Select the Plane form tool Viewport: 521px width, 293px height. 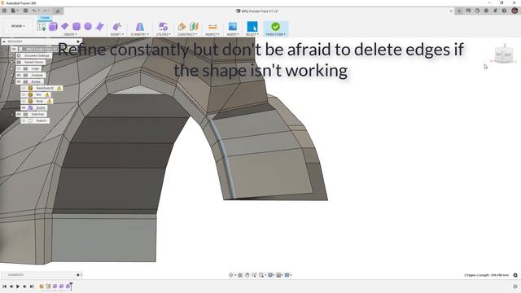coord(65,26)
